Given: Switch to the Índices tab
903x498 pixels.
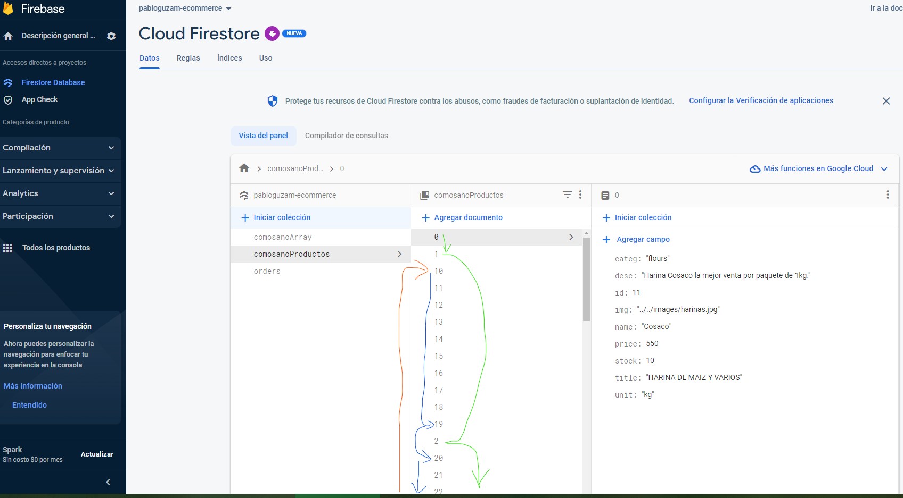Looking at the screenshot, I should pos(229,58).
